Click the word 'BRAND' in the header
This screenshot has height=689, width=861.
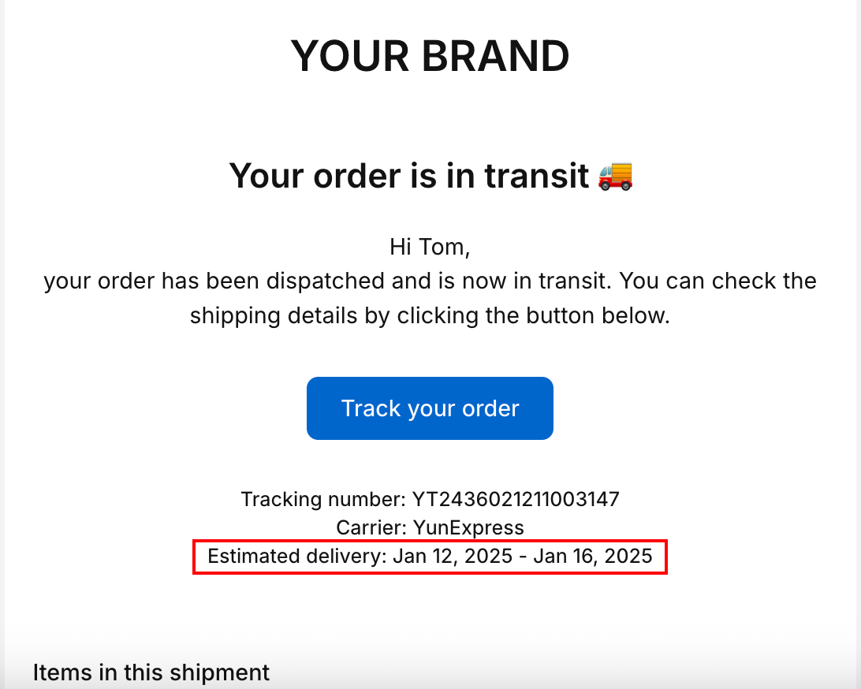(x=496, y=56)
